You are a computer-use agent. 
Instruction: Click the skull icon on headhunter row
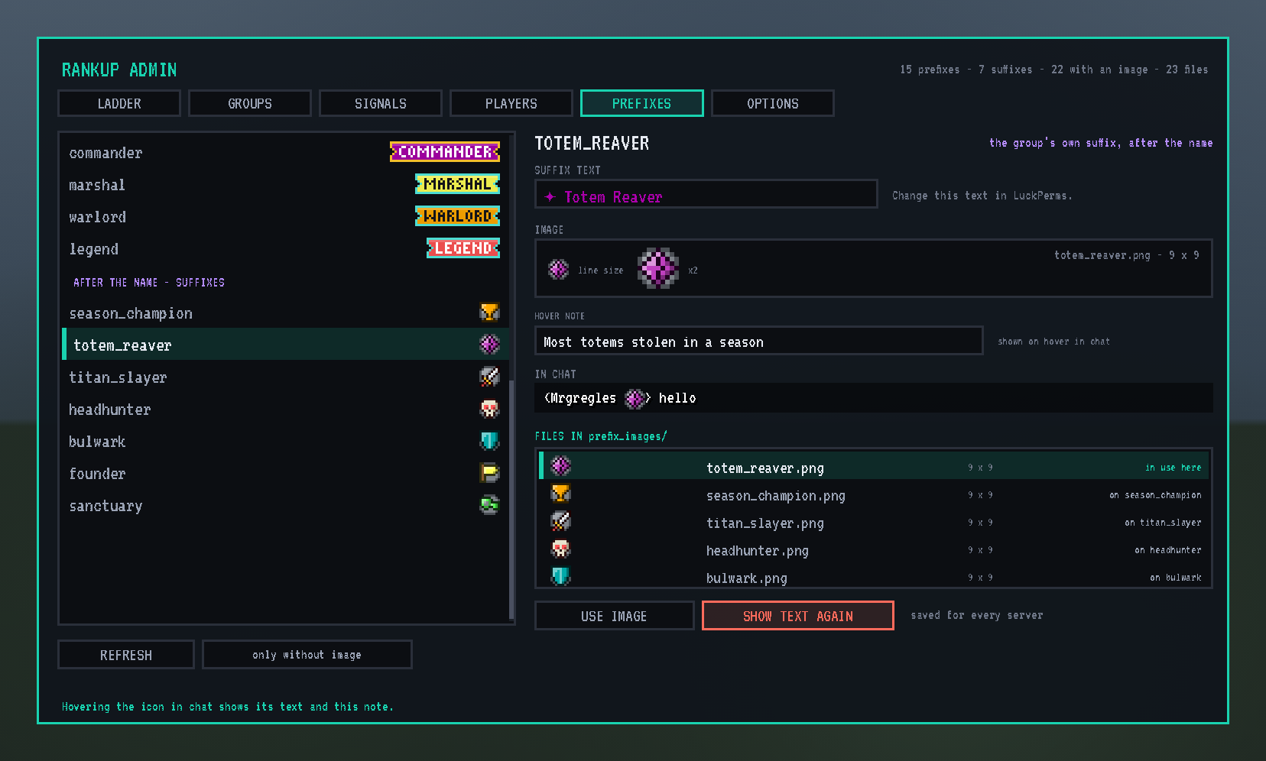(489, 409)
